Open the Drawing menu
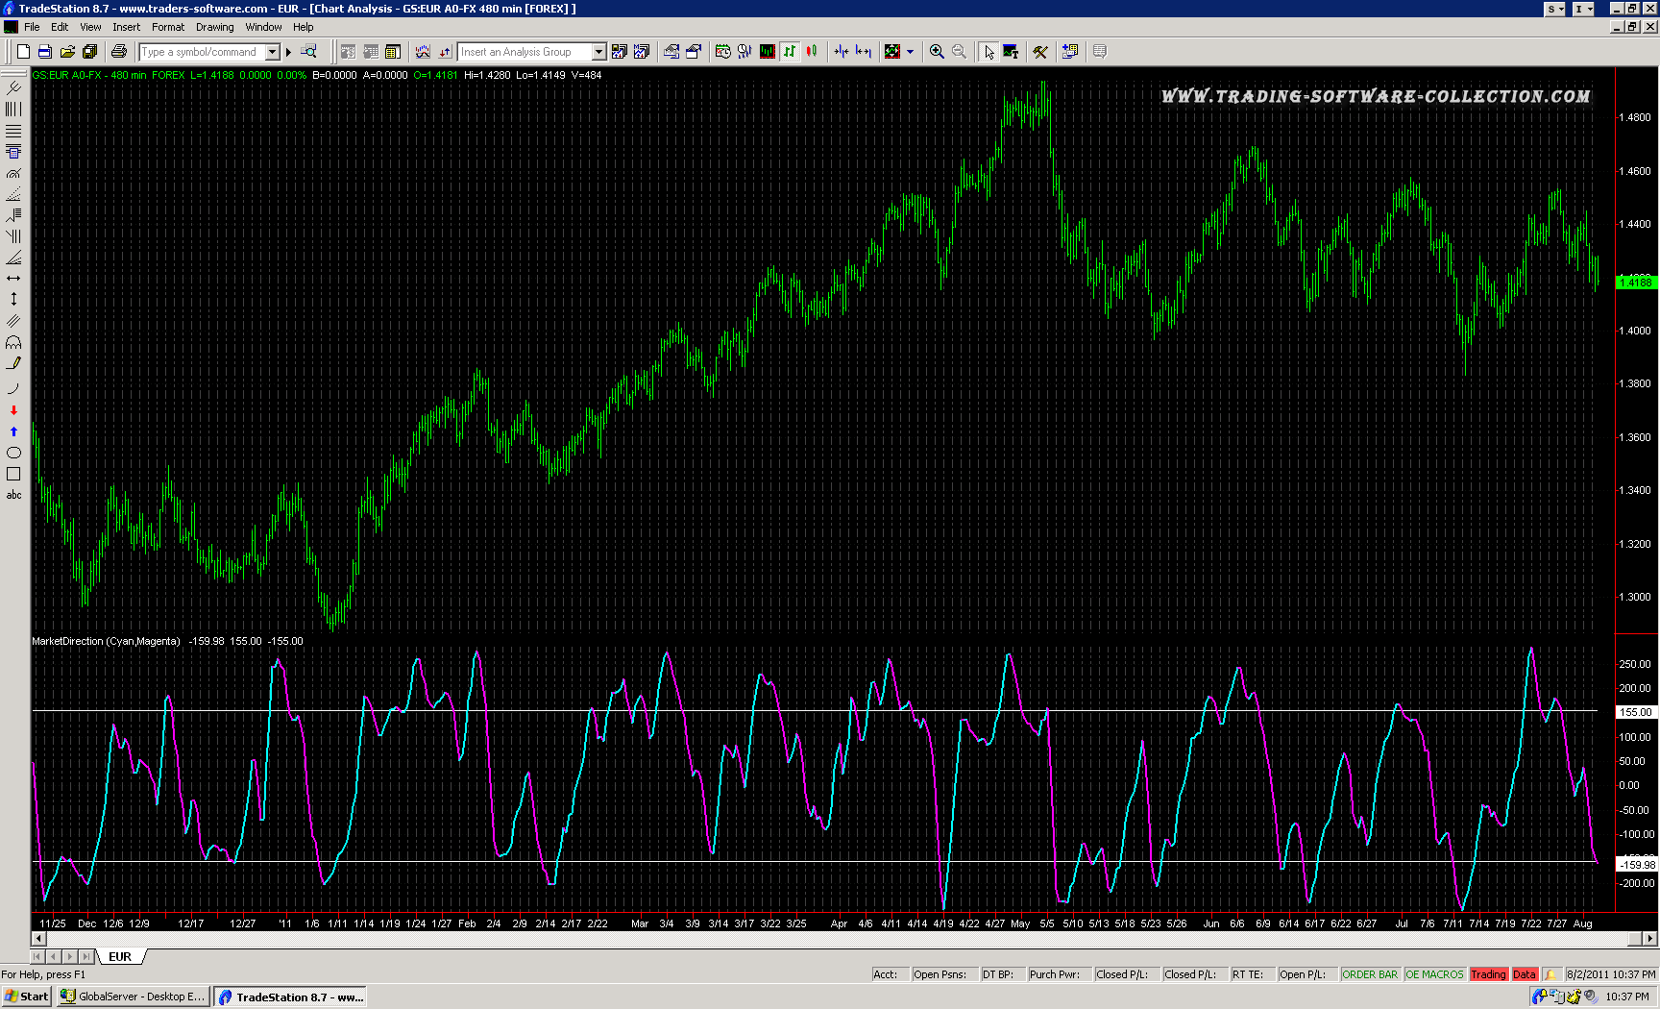The width and height of the screenshot is (1660, 1009). click(x=214, y=27)
